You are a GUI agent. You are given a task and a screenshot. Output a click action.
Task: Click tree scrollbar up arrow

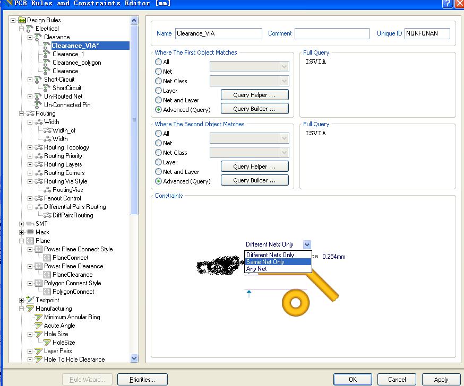pyautogui.click(x=134, y=20)
